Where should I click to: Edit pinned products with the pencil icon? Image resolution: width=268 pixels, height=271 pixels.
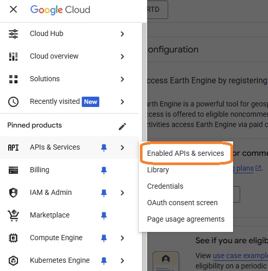pyautogui.click(x=122, y=127)
